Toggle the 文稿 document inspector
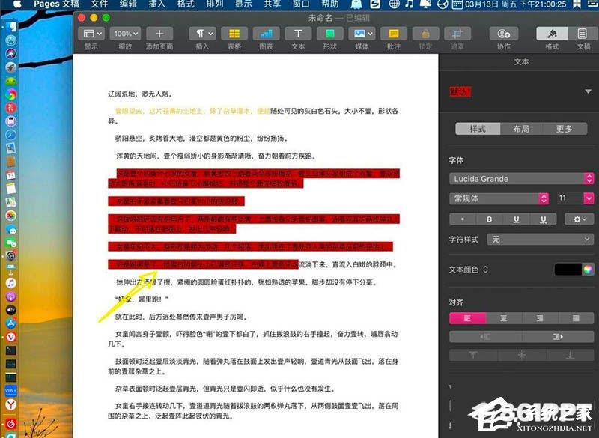599x438 pixels. point(583,34)
